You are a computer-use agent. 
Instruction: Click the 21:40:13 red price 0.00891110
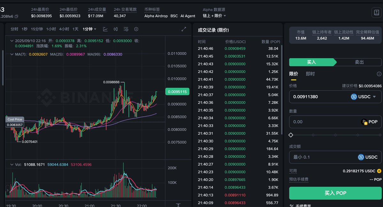click(x=235, y=195)
